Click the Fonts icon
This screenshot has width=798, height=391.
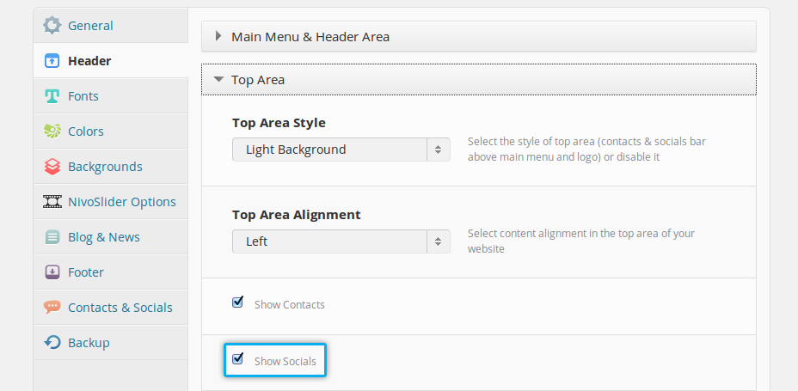point(52,96)
